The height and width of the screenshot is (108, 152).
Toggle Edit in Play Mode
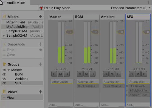pos(55,8)
